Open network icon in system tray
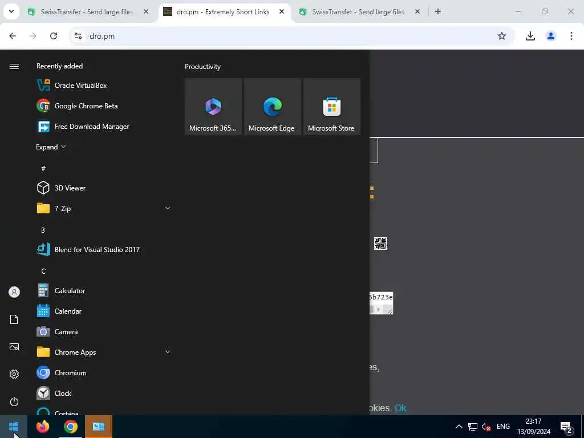Screen dimensions: 584x438 473,427
